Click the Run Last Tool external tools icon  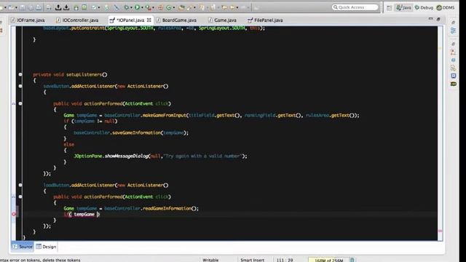pos(148,7)
